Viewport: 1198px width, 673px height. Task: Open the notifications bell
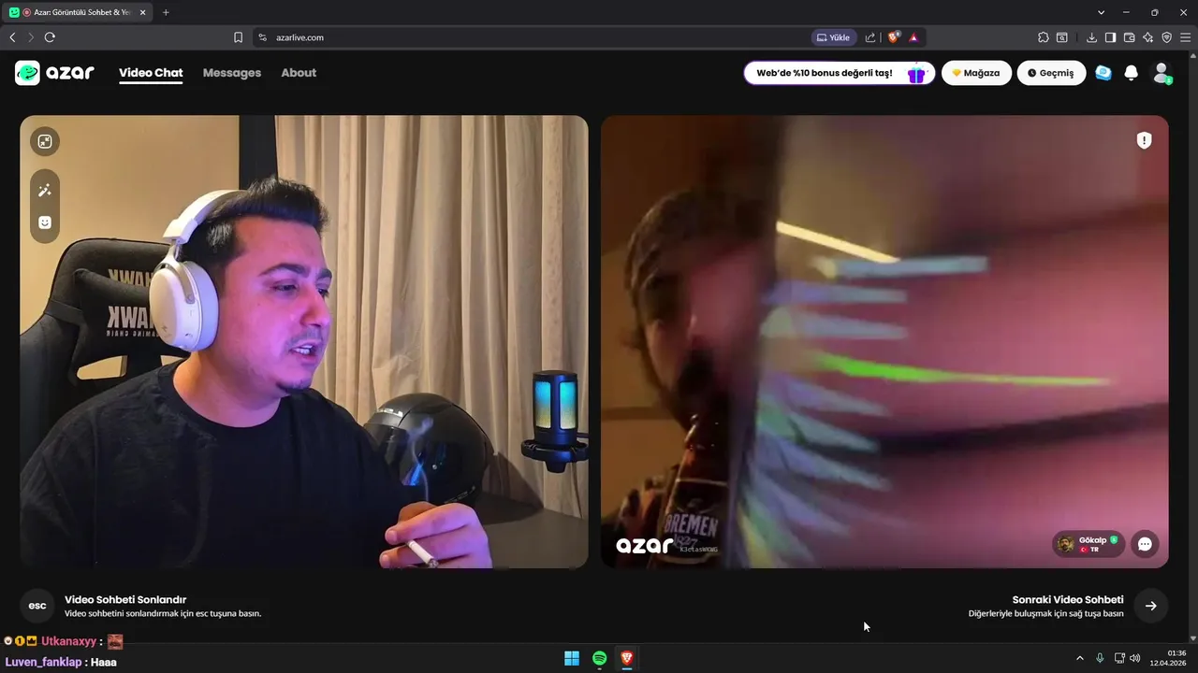click(x=1131, y=73)
